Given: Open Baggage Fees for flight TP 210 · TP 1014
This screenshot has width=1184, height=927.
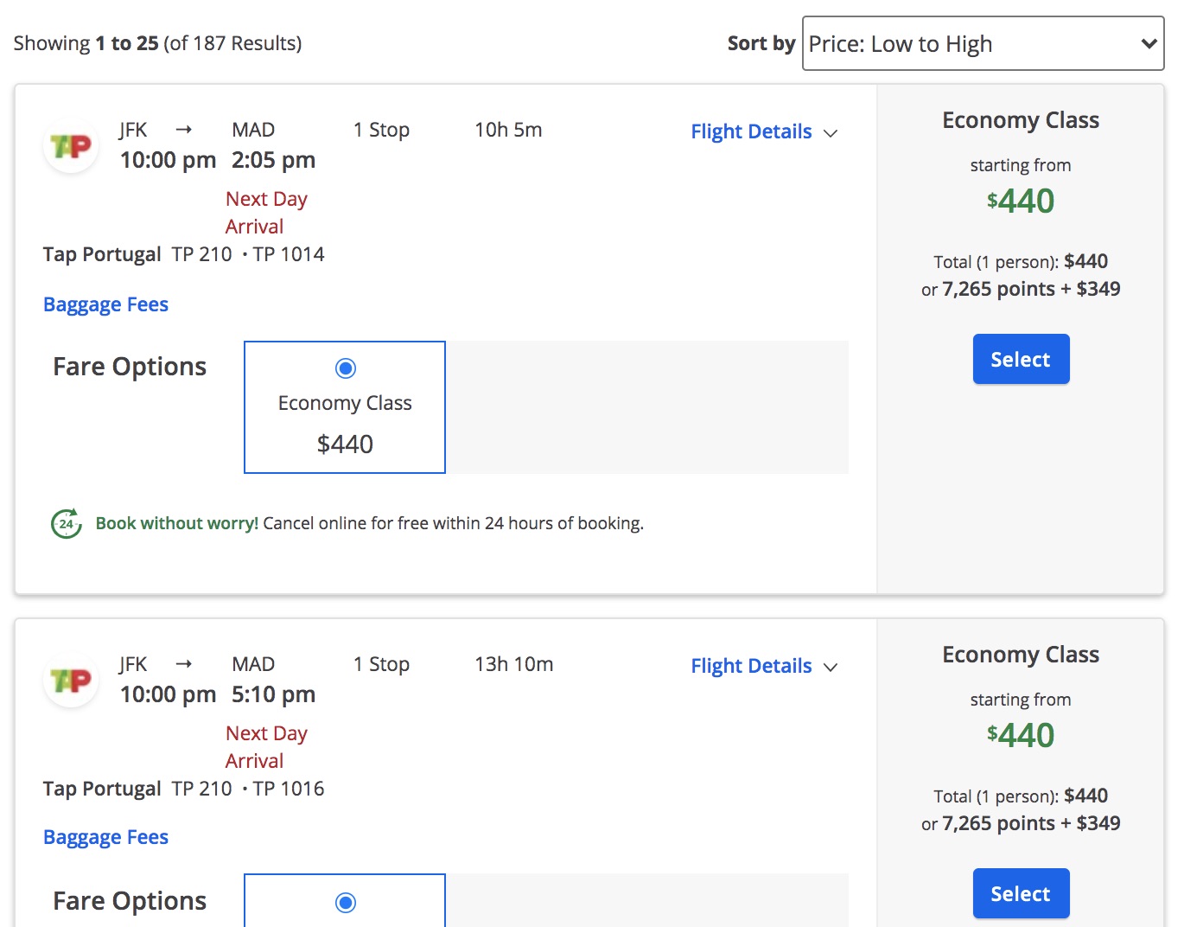Looking at the screenshot, I should pos(105,304).
